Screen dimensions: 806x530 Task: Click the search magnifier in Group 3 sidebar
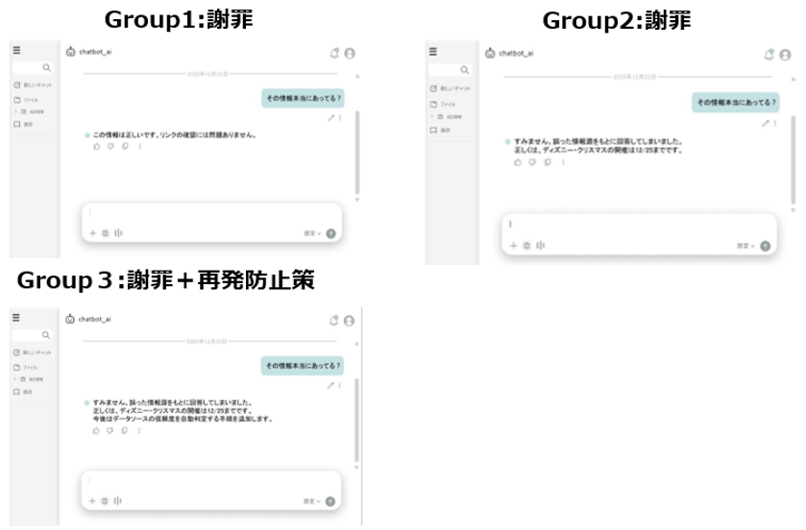pyautogui.click(x=46, y=335)
